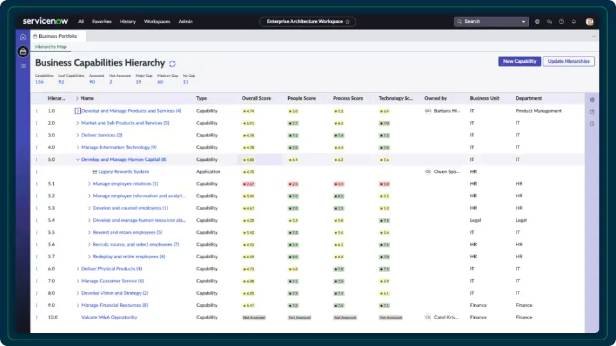Click the Update Hierarchies button
The height and width of the screenshot is (346, 616).
[x=569, y=62]
